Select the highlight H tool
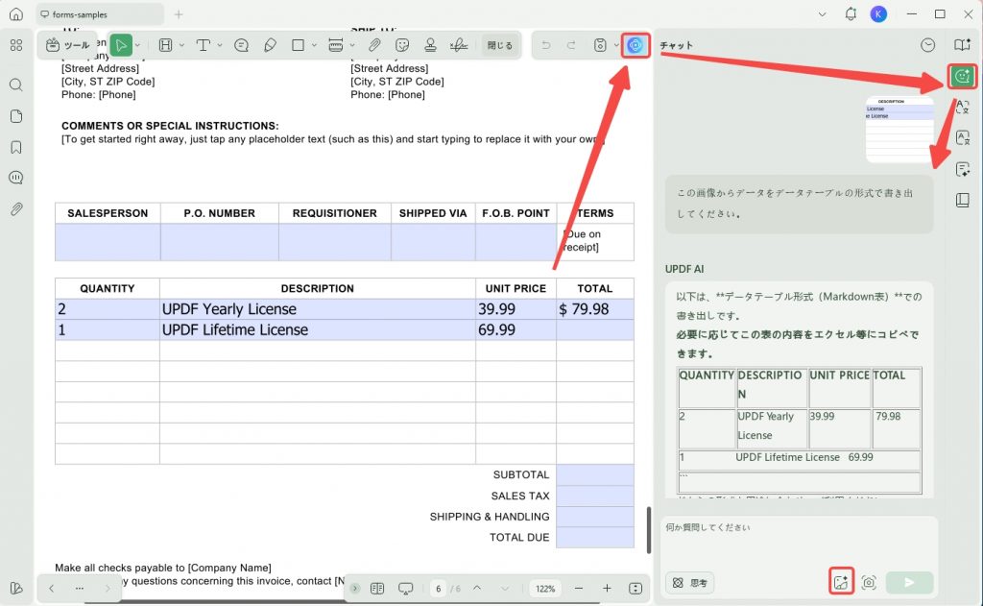 pos(165,45)
